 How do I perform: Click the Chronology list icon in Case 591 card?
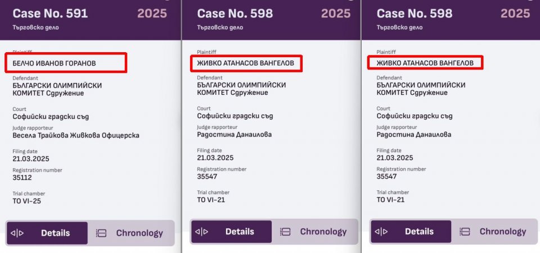click(x=101, y=233)
